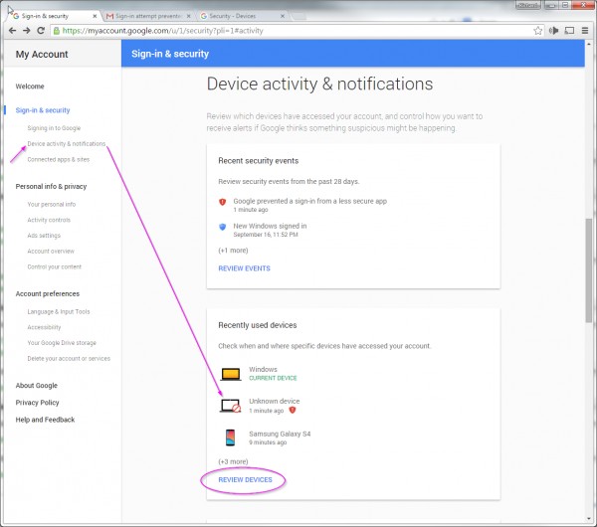This screenshot has width=597, height=527.
Task: Click the My Account heading
Action: click(x=42, y=55)
